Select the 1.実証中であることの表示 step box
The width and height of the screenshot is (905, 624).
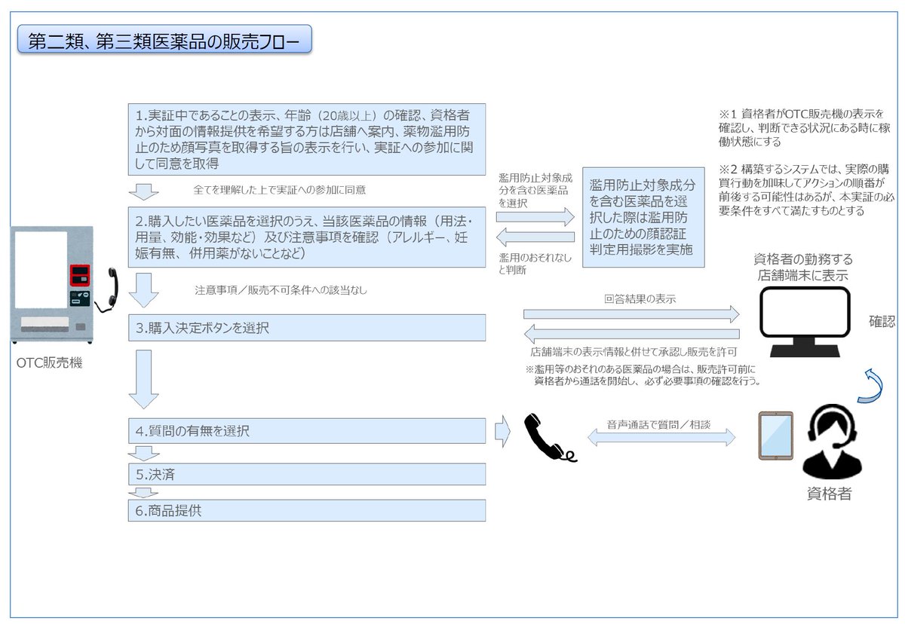point(307,140)
